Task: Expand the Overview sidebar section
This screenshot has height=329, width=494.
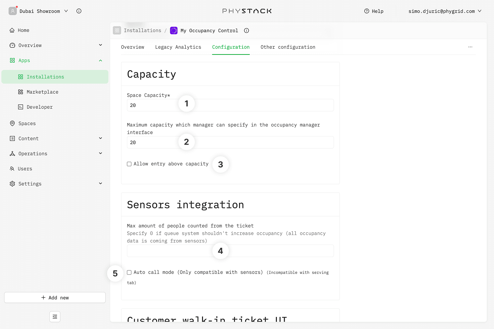Action: click(x=101, y=45)
